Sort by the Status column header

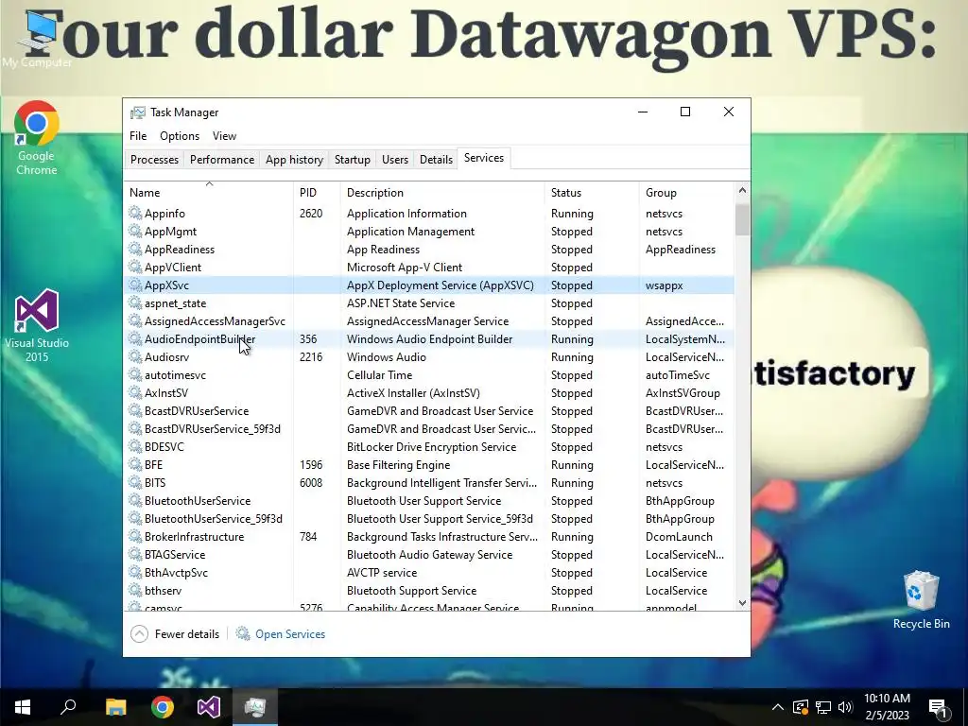point(592,193)
